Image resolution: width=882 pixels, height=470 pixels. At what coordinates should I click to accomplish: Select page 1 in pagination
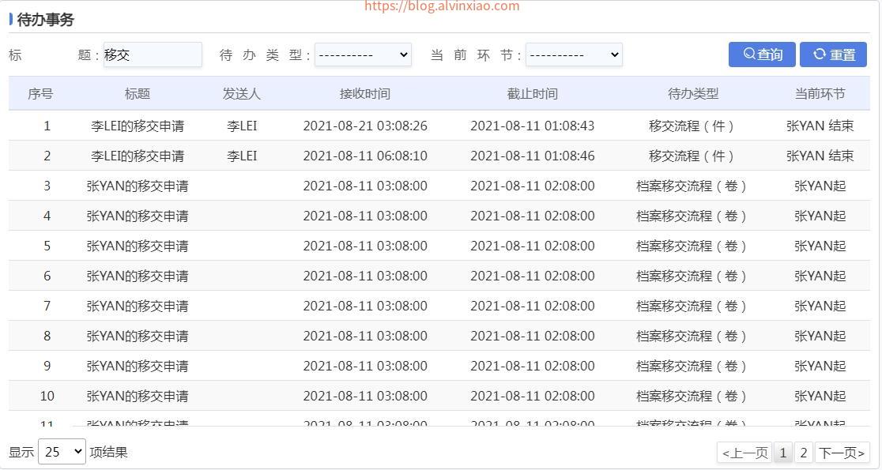tap(782, 453)
